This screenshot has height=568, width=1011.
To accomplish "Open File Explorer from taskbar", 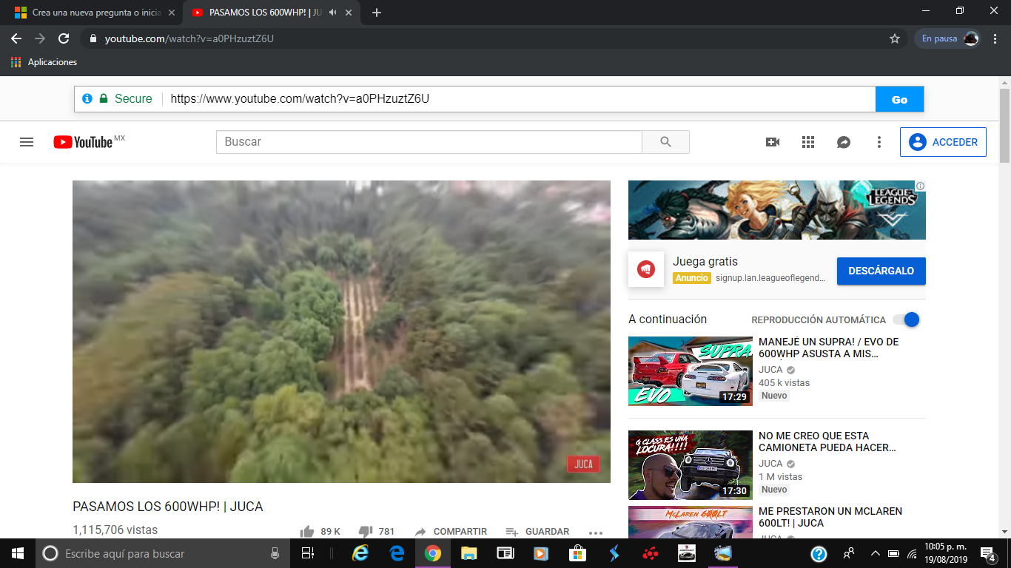I will click(x=468, y=553).
